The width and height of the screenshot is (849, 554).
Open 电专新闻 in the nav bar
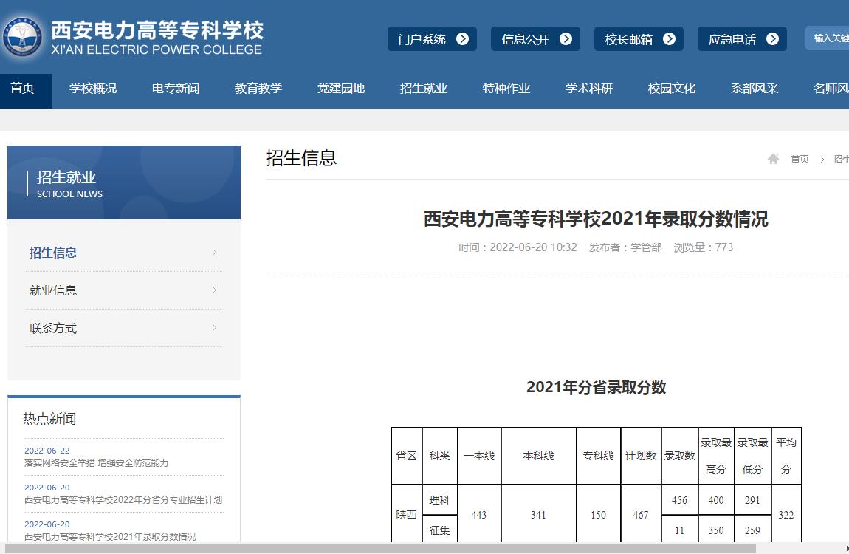tap(176, 89)
